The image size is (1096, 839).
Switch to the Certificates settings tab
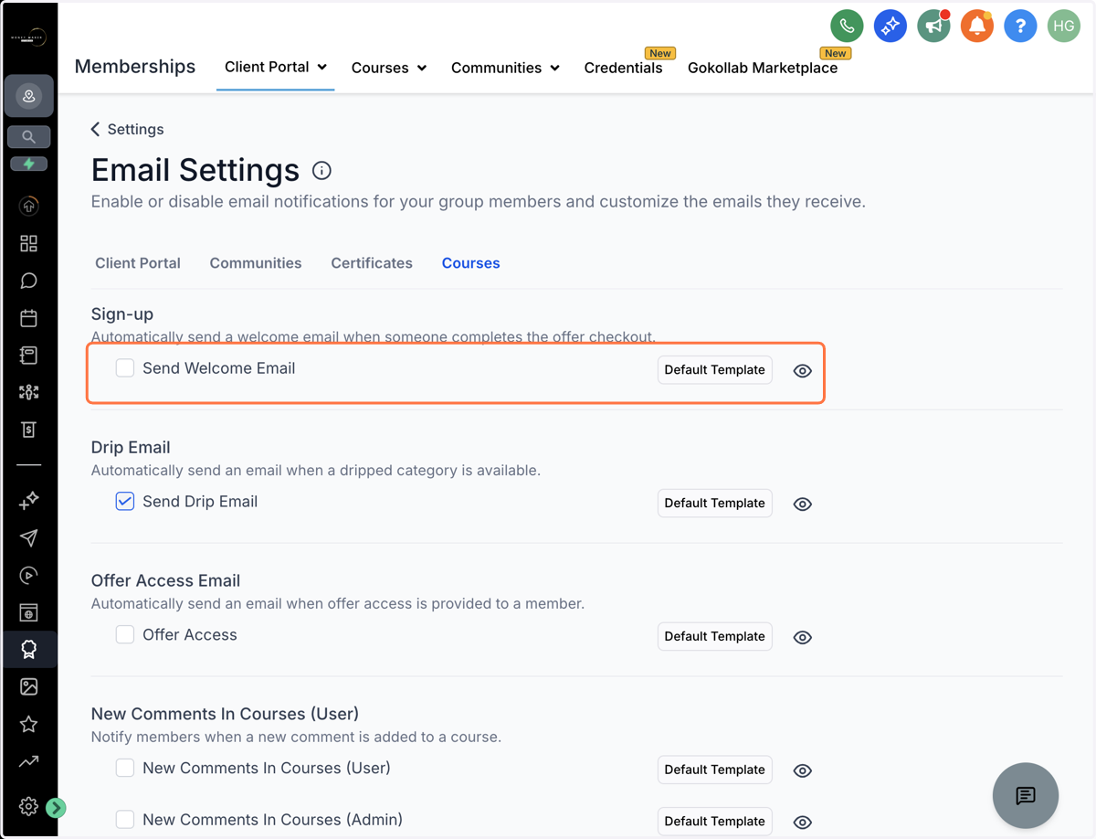click(x=372, y=262)
